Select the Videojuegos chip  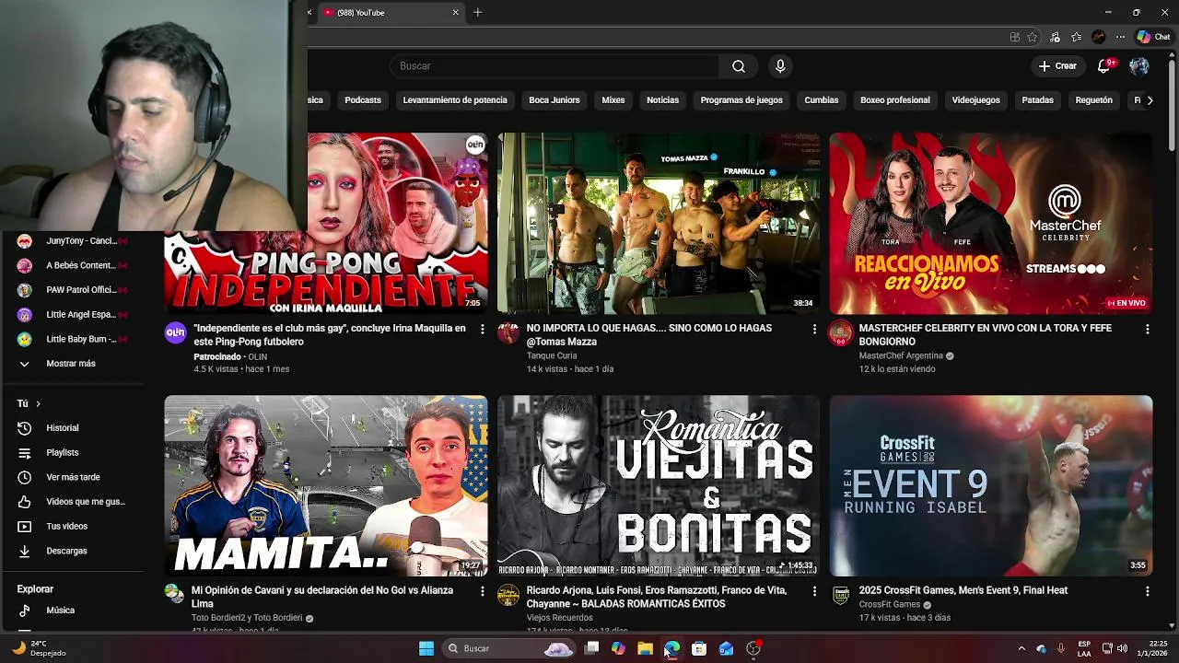[975, 100]
